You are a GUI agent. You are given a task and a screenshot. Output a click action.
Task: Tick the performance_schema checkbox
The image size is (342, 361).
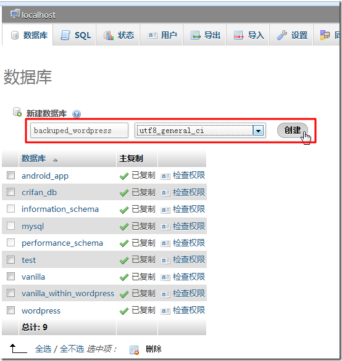point(11,243)
